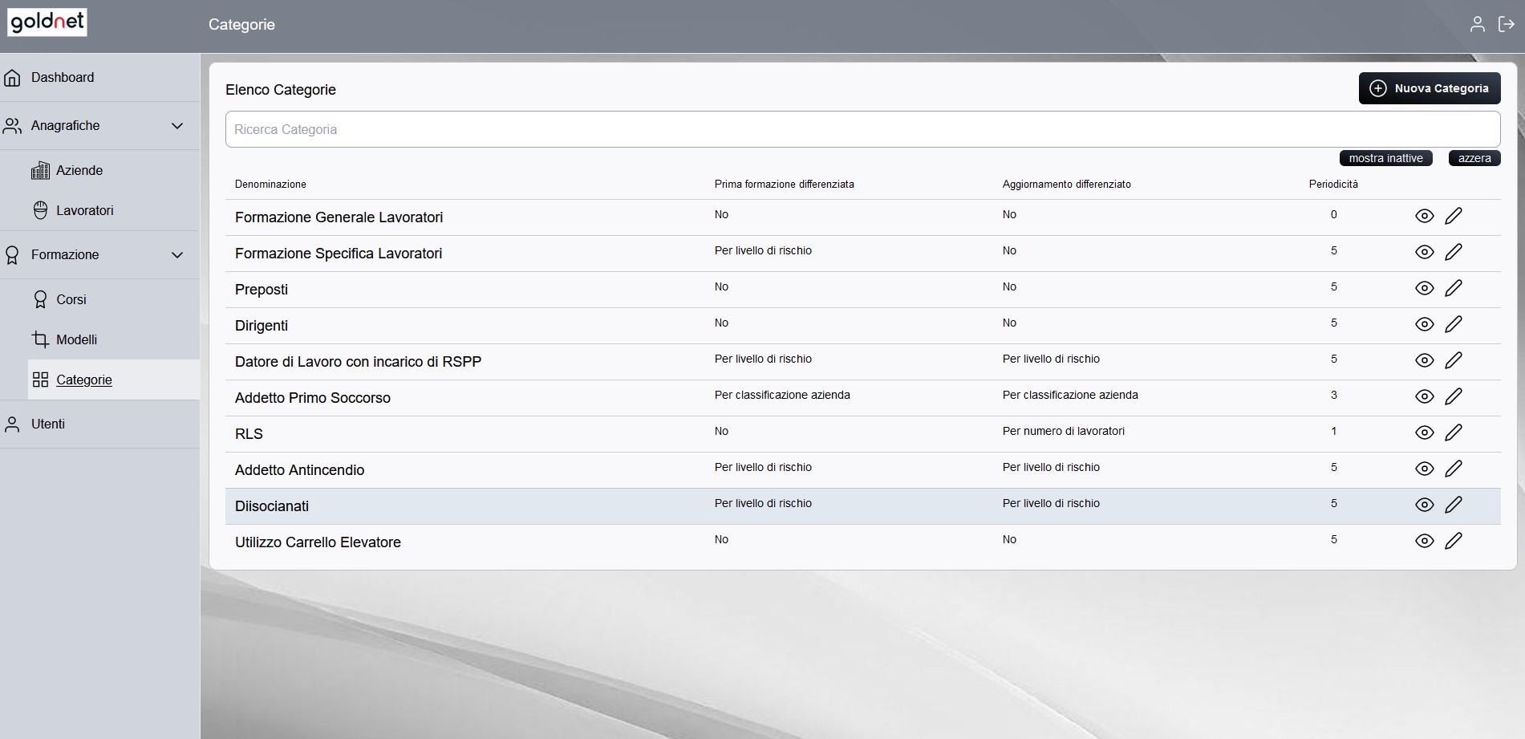View RLS details via eye icon
This screenshot has width=1525, height=739.
(1425, 432)
